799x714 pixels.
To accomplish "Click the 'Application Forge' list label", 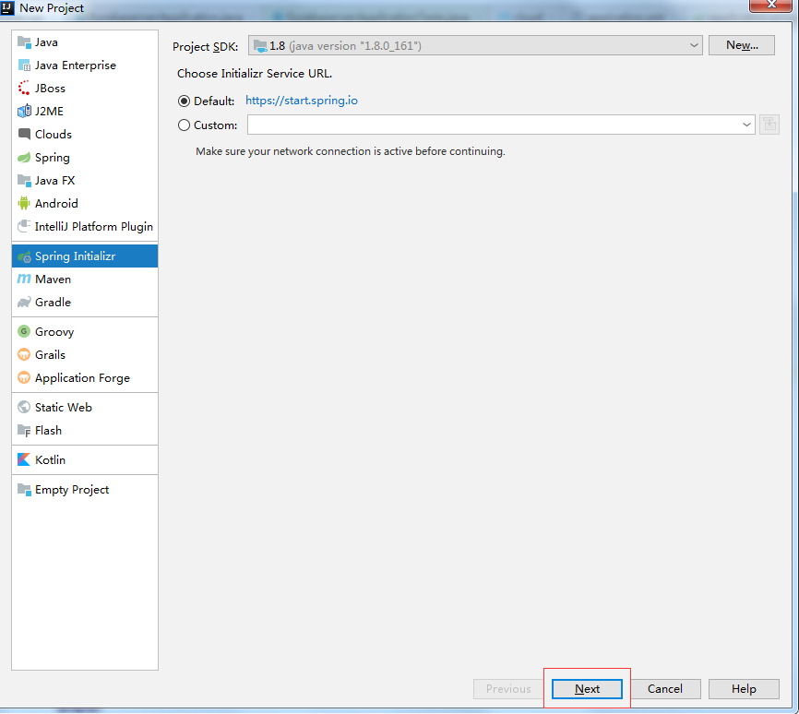I will pos(82,378).
